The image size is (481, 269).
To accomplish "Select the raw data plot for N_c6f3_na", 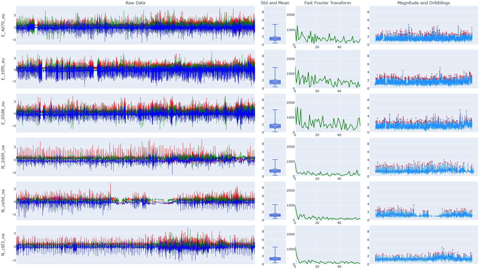I will [135, 245].
